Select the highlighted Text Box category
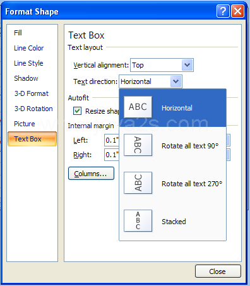250x286 pixels. pos(32,139)
